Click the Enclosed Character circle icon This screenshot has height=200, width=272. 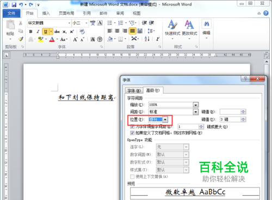click(100, 39)
